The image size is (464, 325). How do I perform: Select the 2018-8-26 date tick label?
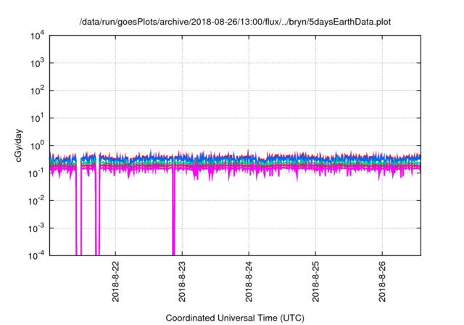coord(382,281)
